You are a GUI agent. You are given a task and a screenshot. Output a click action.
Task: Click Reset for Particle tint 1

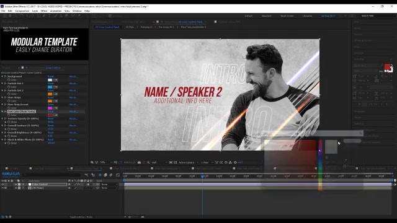pyautogui.click(x=51, y=84)
